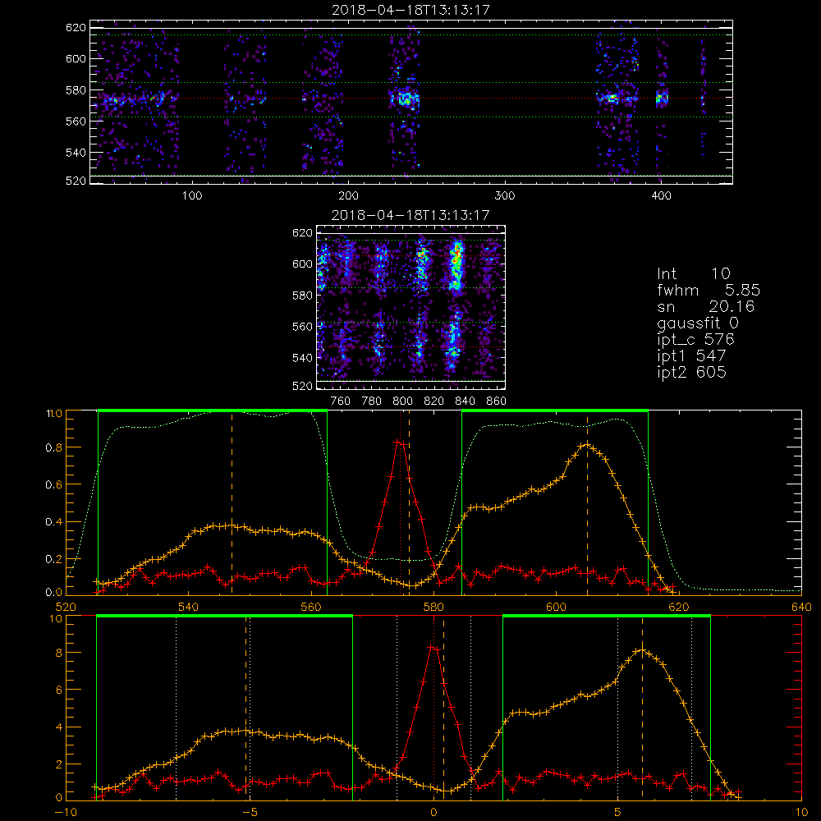Image resolution: width=821 pixels, height=821 pixels.
Task: Click the '840' x-axis label of middle spectrogram
Action: 465,401
